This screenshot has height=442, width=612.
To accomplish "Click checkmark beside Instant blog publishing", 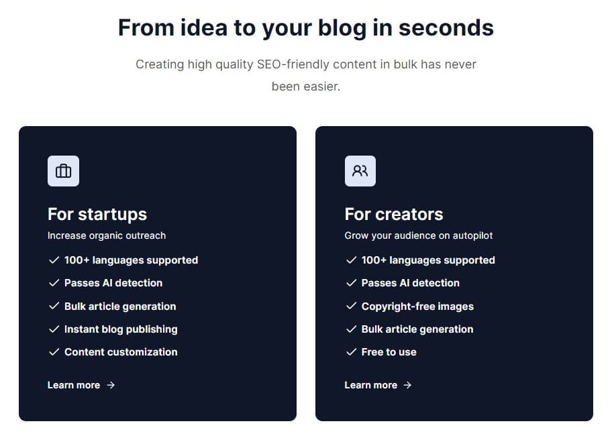I will click(x=54, y=329).
